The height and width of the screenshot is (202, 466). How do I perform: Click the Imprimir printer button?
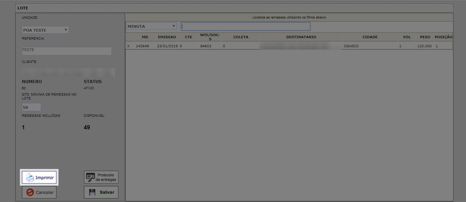click(39, 177)
